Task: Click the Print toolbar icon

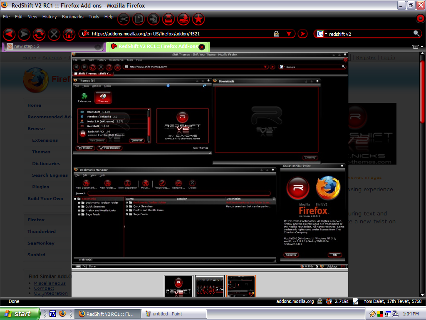Action: point(168,19)
